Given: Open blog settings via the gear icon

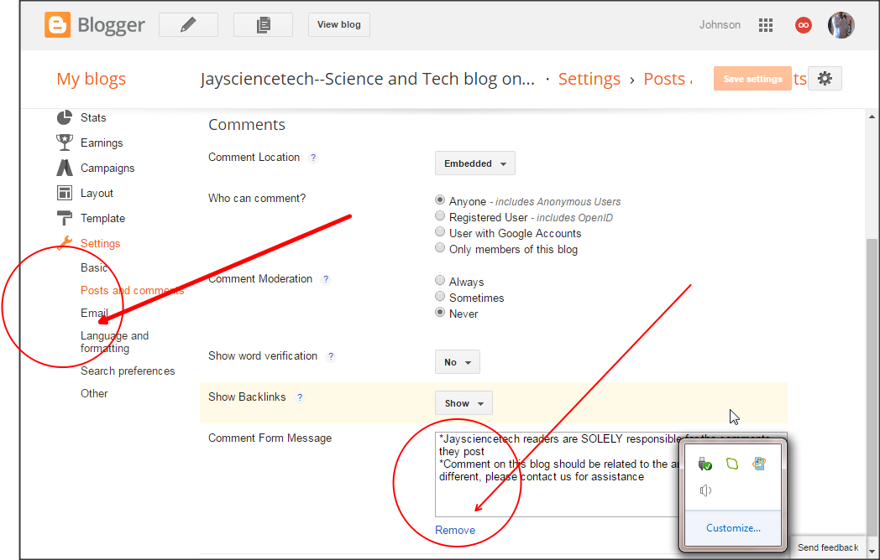Looking at the screenshot, I should click(x=825, y=78).
